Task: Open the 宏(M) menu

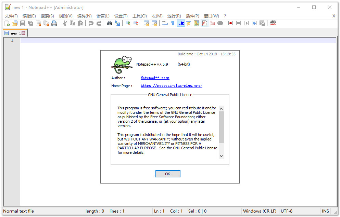Action: 157,16
